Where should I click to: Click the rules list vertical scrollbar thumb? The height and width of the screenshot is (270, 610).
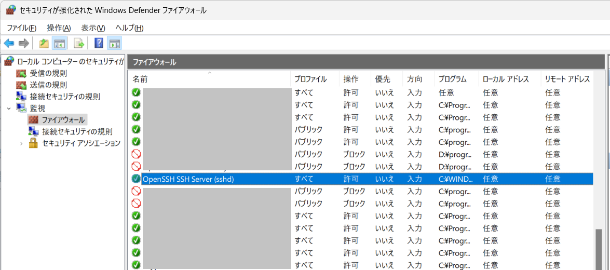pyautogui.click(x=599, y=248)
